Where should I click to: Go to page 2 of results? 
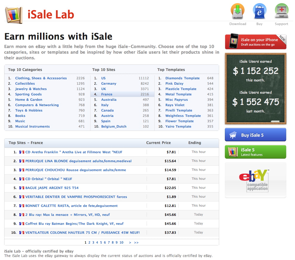coord(89,242)
